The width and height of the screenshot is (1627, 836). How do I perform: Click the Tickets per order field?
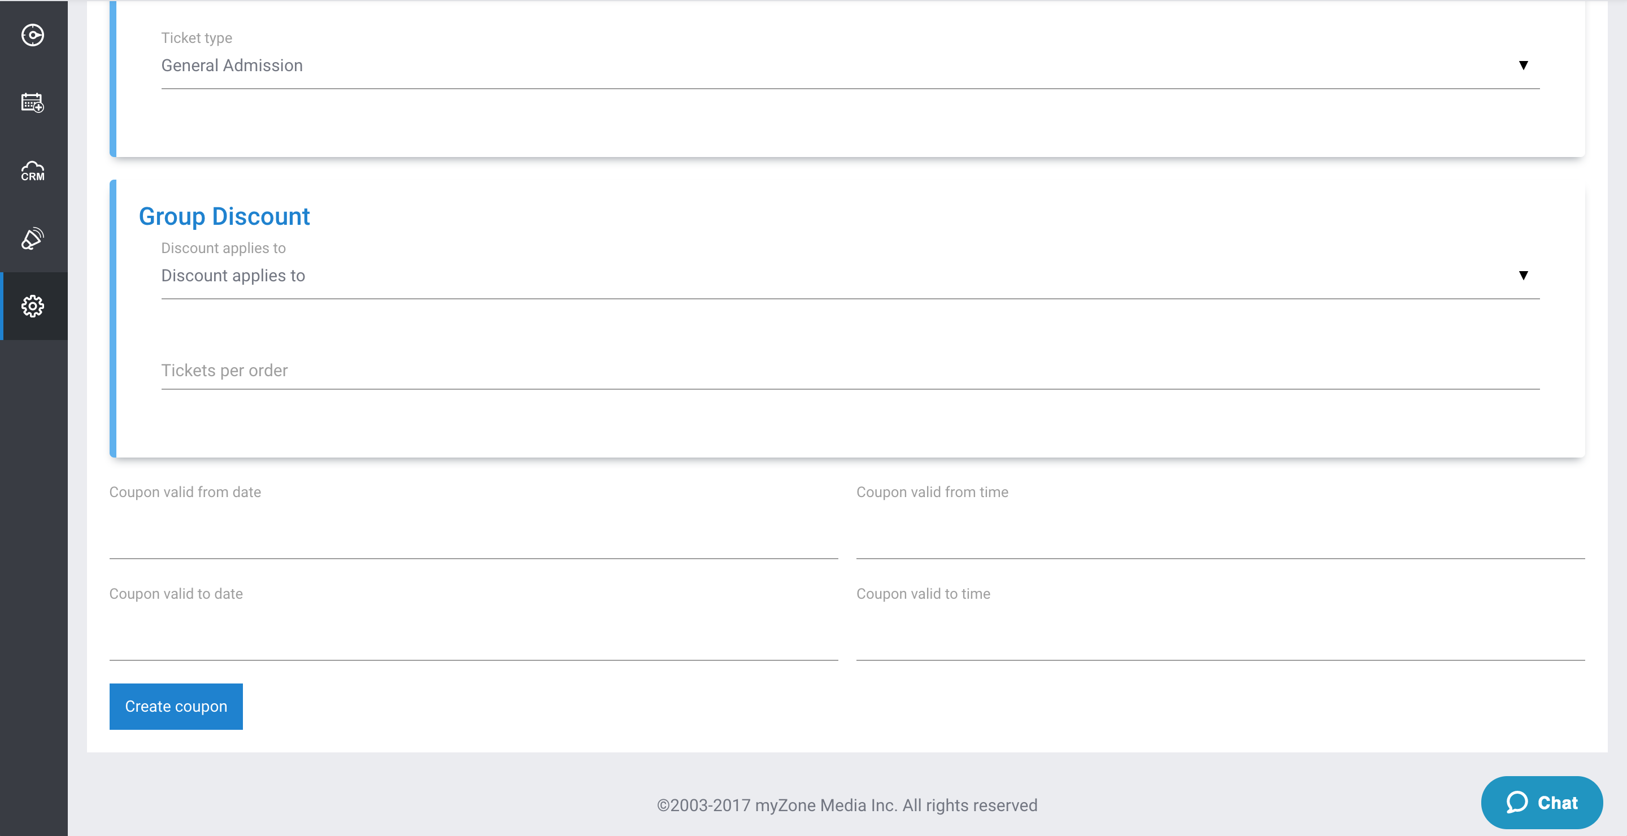pyautogui.click(x=850, y=371)
